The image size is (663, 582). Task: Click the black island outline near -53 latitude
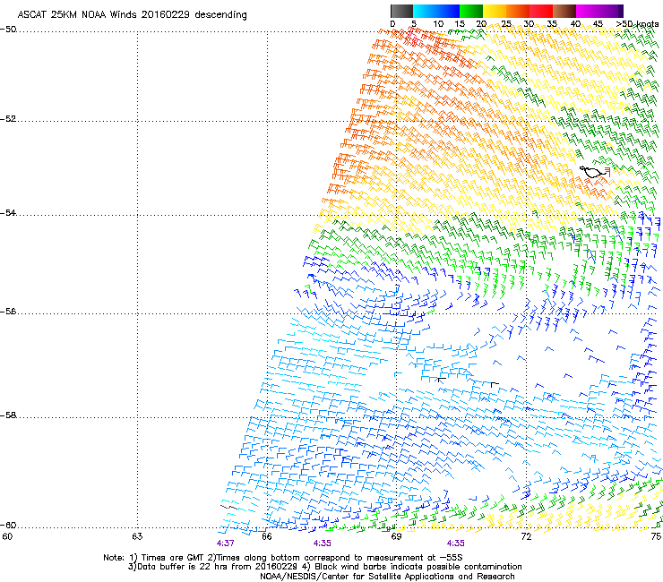pyautogui.click(x=593, y=172)
